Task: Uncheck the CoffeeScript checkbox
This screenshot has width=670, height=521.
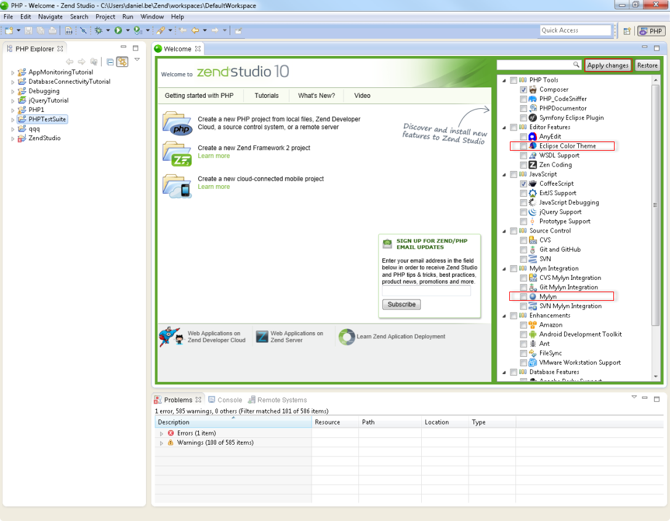Action: pos(523,183)
